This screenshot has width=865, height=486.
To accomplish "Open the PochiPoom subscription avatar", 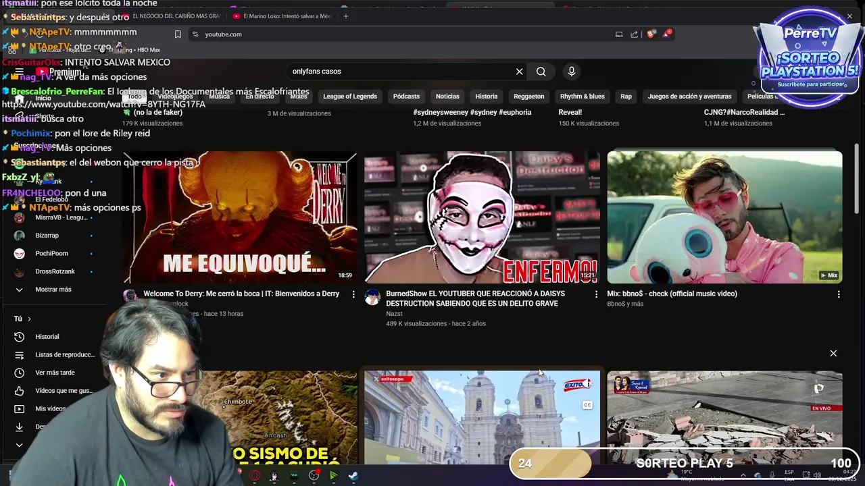I will [20, 254].
